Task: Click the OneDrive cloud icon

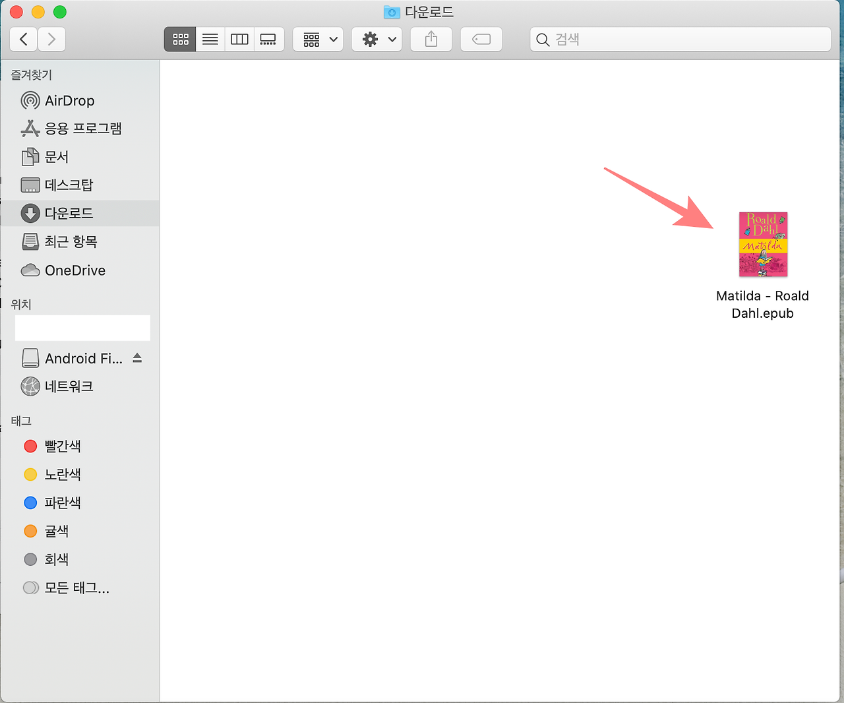Action: [30, 270]
